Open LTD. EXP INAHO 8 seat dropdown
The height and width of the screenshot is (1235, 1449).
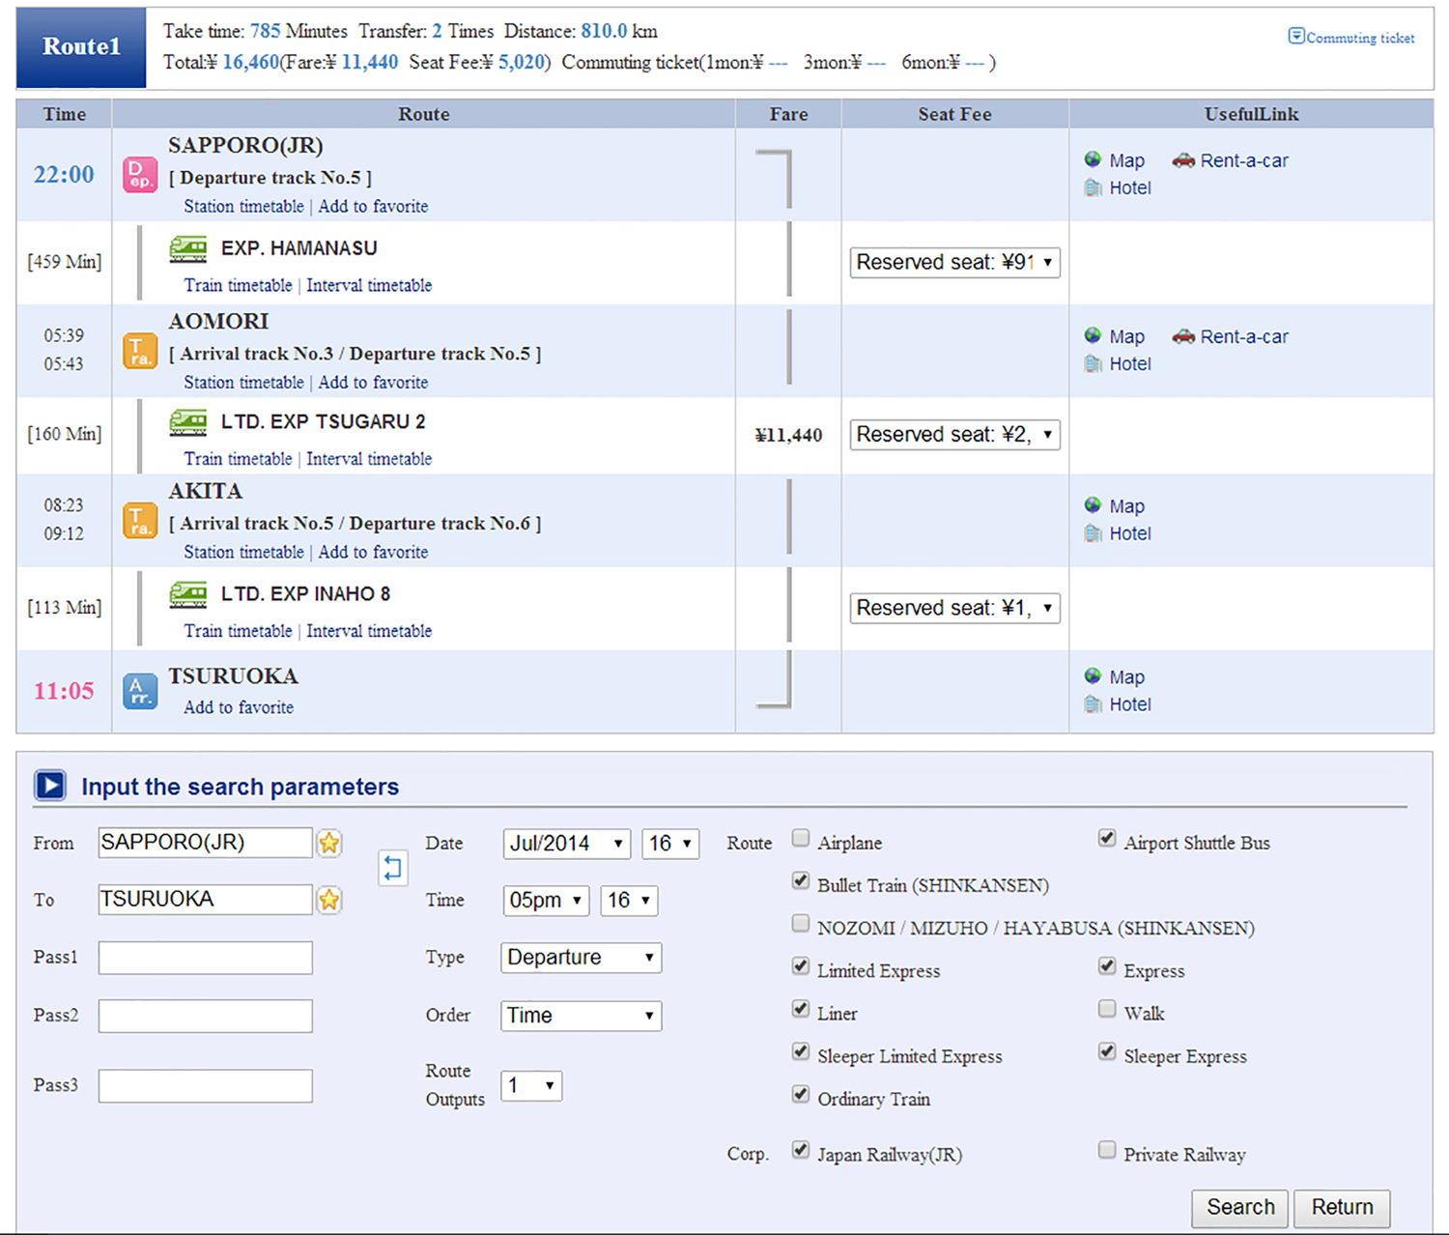[x=954, y=608]
